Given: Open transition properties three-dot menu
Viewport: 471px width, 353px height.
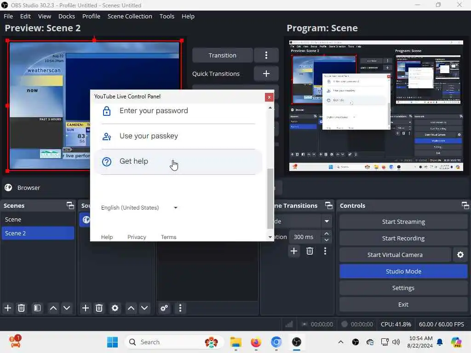Looking at the screenshot, I should pyautogui.click(x=325, y=251).
